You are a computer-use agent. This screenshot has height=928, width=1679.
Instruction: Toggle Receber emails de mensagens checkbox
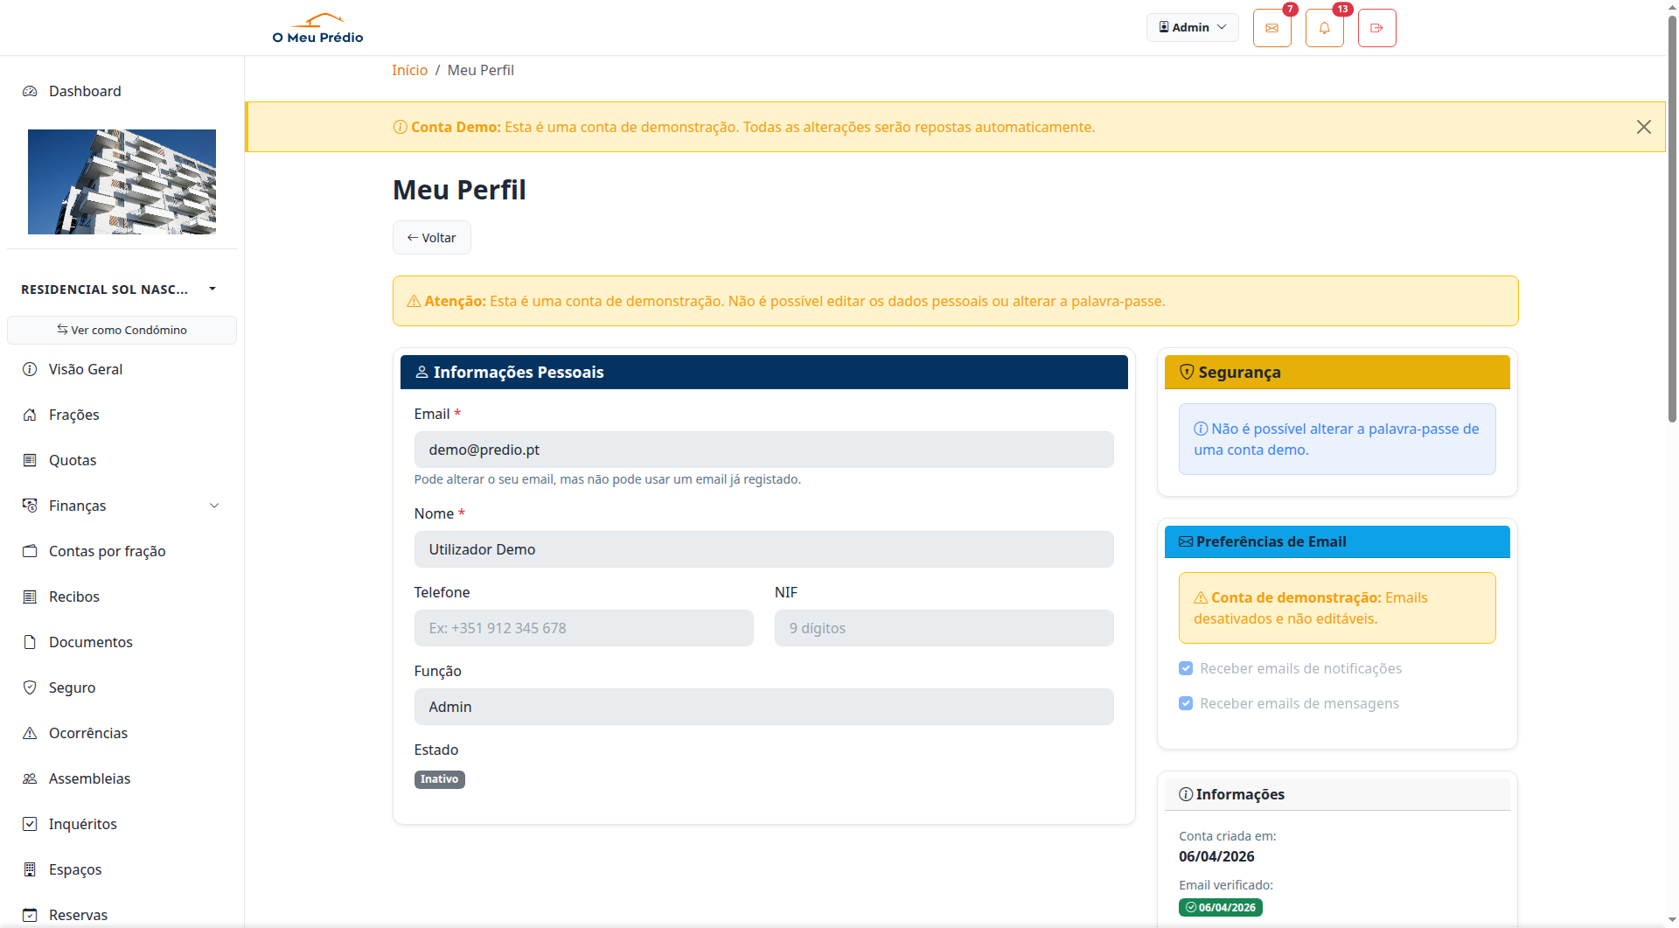(1186, 703)
